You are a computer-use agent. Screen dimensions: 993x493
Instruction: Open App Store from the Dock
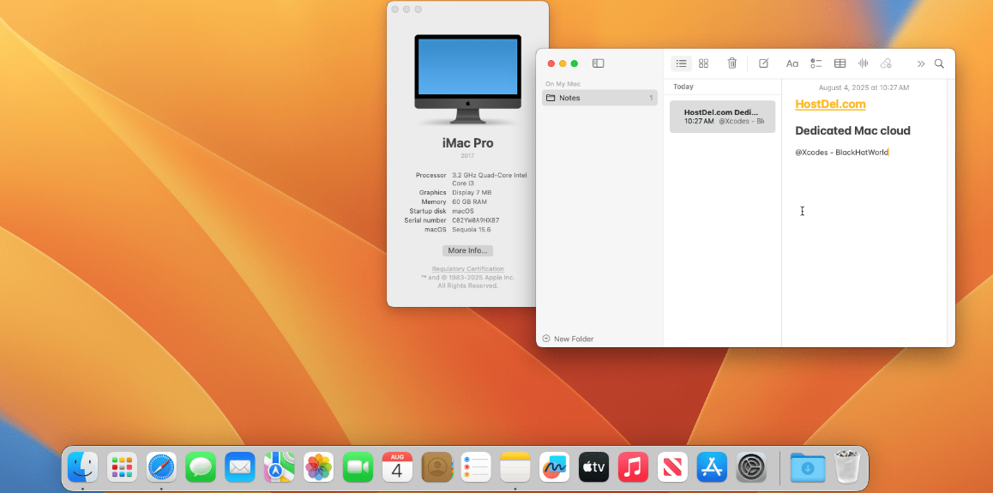711,467
